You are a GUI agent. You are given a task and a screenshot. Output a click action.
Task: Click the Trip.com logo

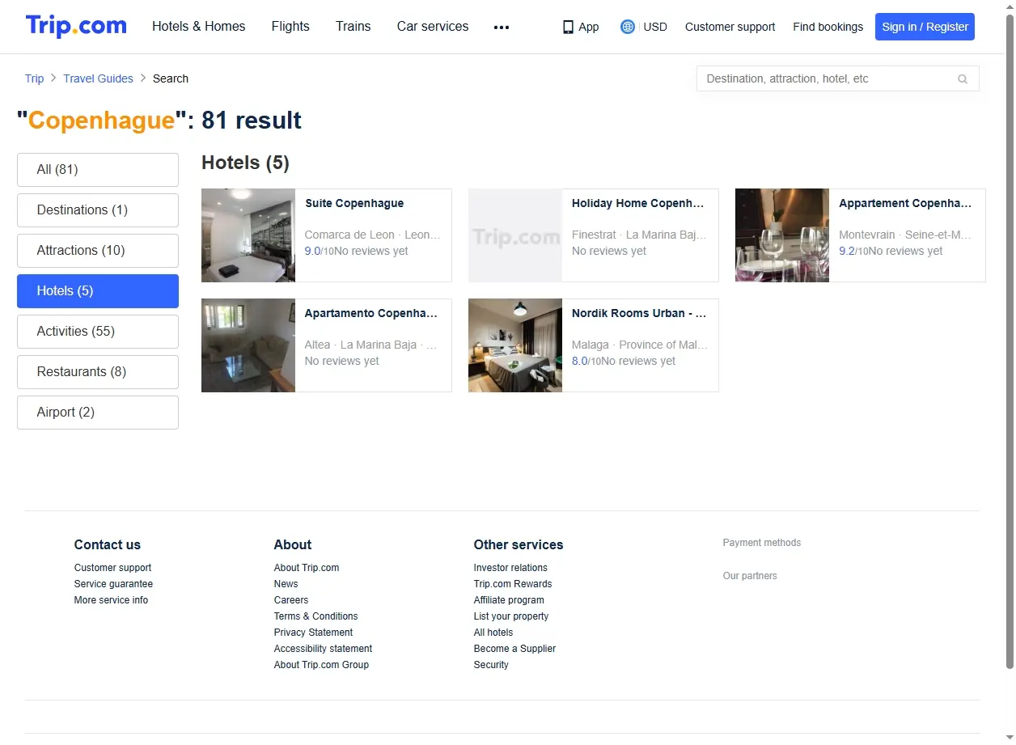click(x=76, y=27)
